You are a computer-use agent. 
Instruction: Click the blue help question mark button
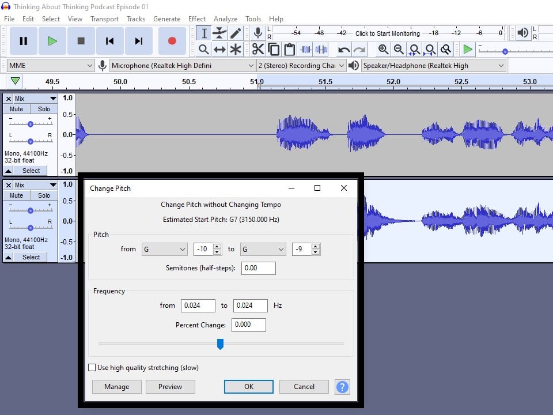click(342, 387)
